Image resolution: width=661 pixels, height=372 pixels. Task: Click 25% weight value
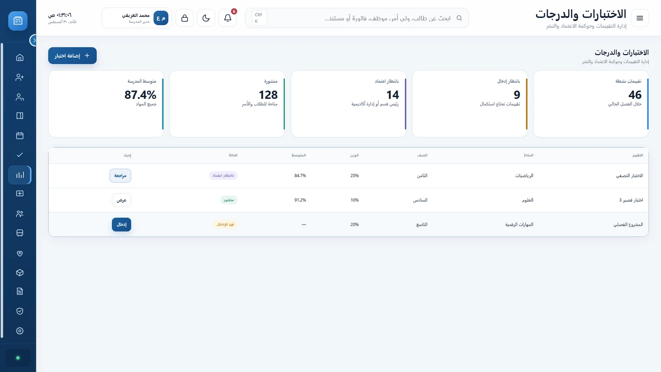pos(354,176)
